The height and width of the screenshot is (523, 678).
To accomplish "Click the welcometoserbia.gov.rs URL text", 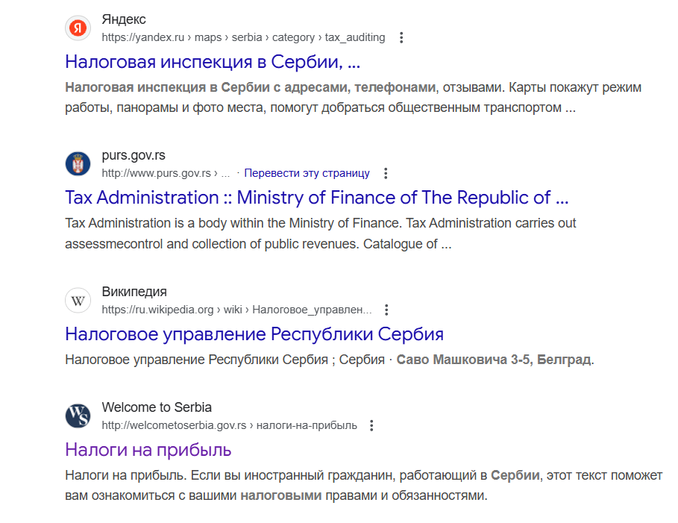I will point(229,426).
